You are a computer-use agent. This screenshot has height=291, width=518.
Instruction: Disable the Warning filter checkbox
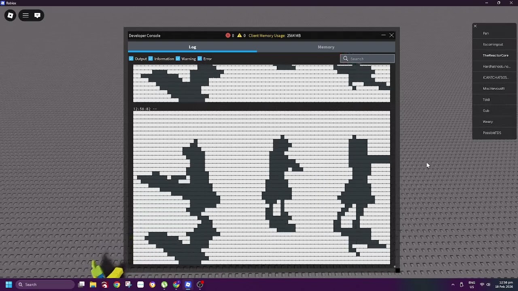coord(178,59)
